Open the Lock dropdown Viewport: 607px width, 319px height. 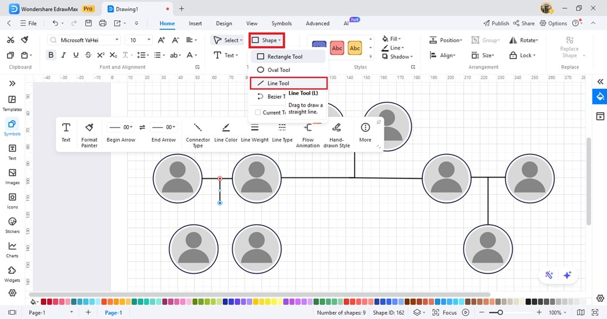(523, 55)
